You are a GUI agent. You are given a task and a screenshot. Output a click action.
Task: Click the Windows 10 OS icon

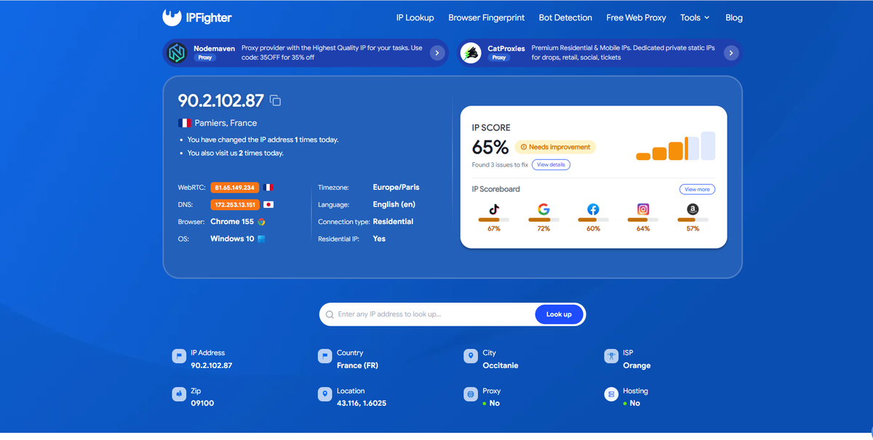pyautogui.click(x=261, y=239)
